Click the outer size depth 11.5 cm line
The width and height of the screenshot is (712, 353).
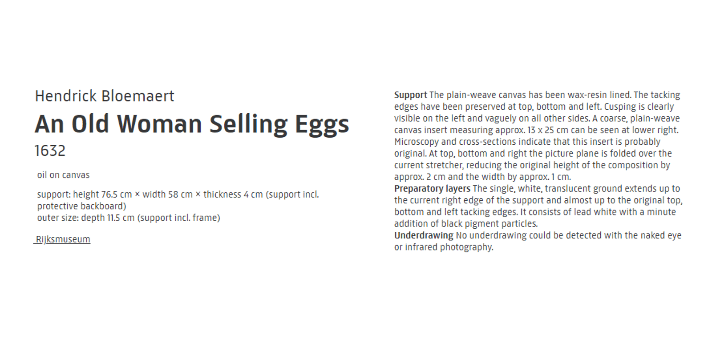[x=129, y=218]
